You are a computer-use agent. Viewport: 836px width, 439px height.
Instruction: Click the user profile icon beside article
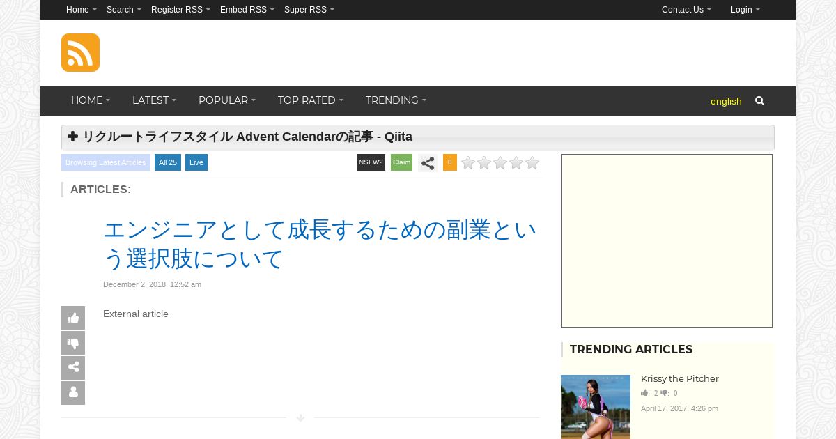(x=73, y=393)
